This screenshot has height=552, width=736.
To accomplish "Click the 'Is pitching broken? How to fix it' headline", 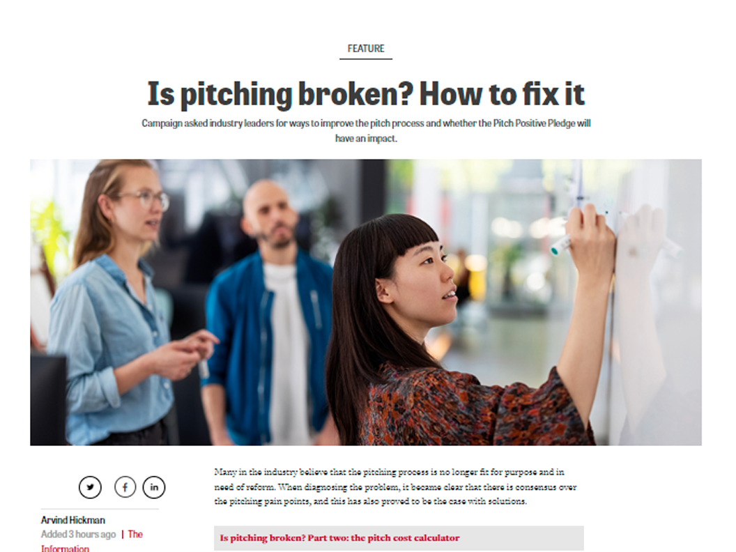I will click(366, 93).
